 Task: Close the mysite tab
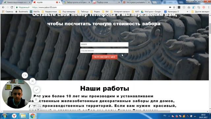pyautogui.click(x=59, y=2)
